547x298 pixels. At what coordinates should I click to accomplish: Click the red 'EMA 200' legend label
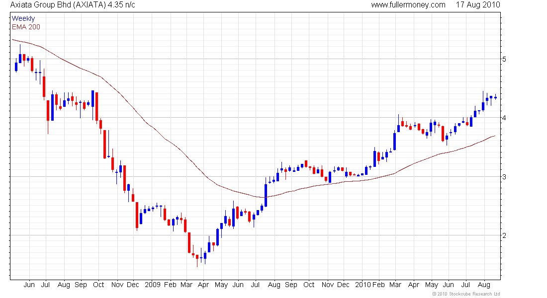pos(26,27)
